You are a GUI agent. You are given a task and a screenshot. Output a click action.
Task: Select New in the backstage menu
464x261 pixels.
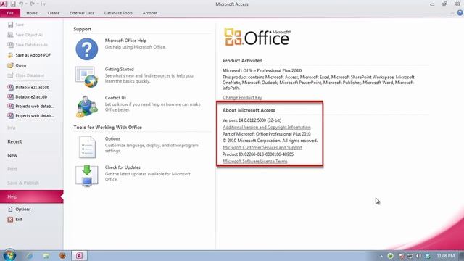pos(12,155)
